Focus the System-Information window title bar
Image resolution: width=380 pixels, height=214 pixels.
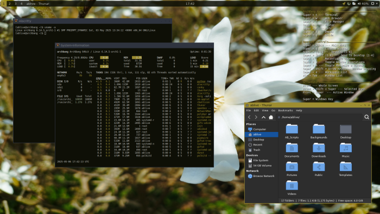point(134,45)
